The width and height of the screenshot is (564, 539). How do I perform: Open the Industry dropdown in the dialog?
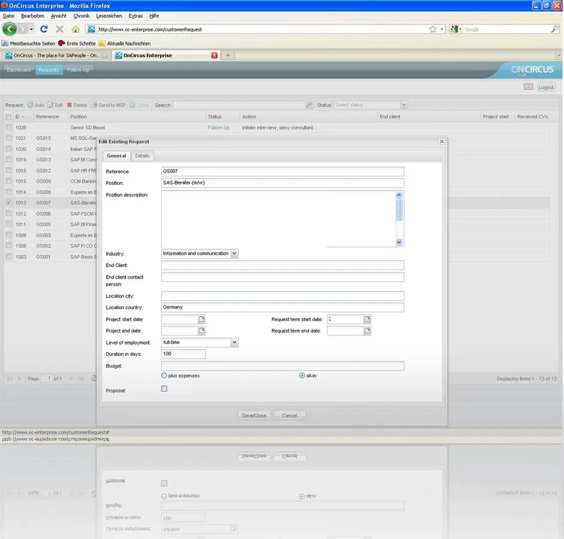[x=235, y=253]
